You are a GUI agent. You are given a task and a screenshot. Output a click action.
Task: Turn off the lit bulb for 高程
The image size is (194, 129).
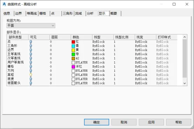31,75
